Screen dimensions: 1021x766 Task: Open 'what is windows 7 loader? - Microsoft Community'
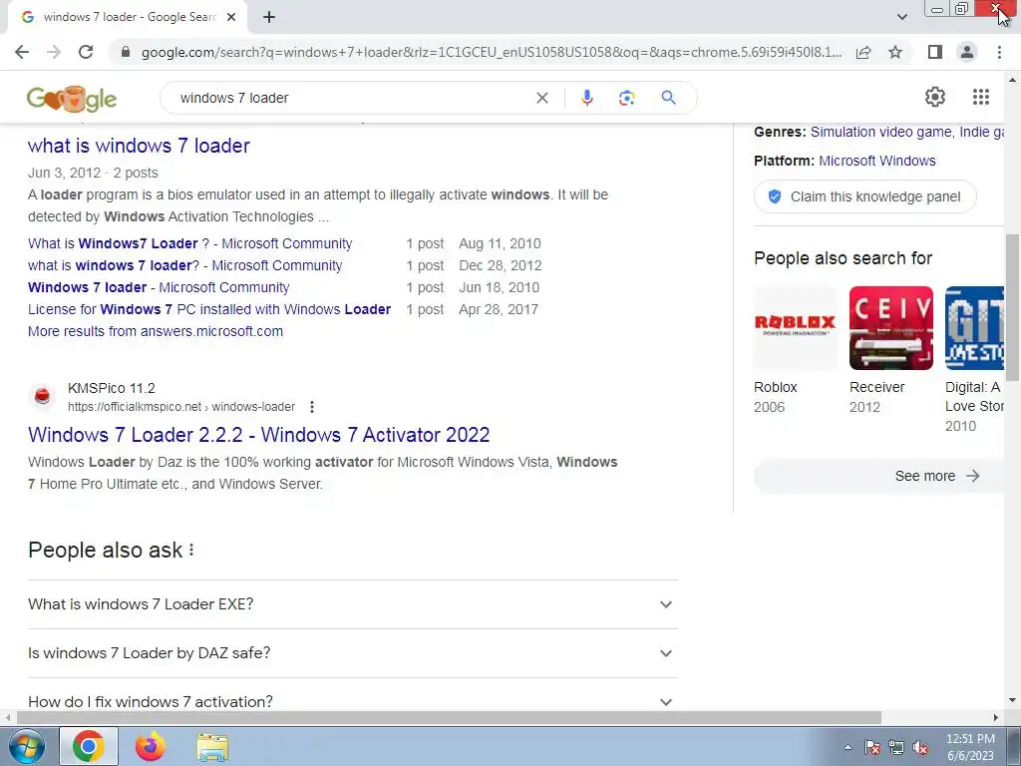[x=184, y=265]
